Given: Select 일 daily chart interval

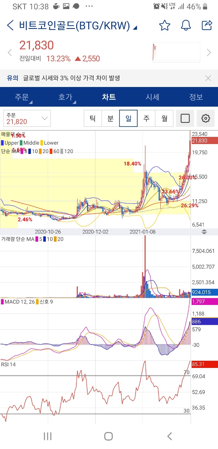Looking at the screenshot, I should coord(128,118).
